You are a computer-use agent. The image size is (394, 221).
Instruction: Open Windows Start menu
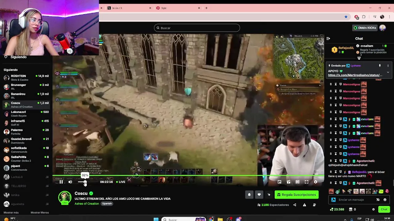click(x=156, y=219)
